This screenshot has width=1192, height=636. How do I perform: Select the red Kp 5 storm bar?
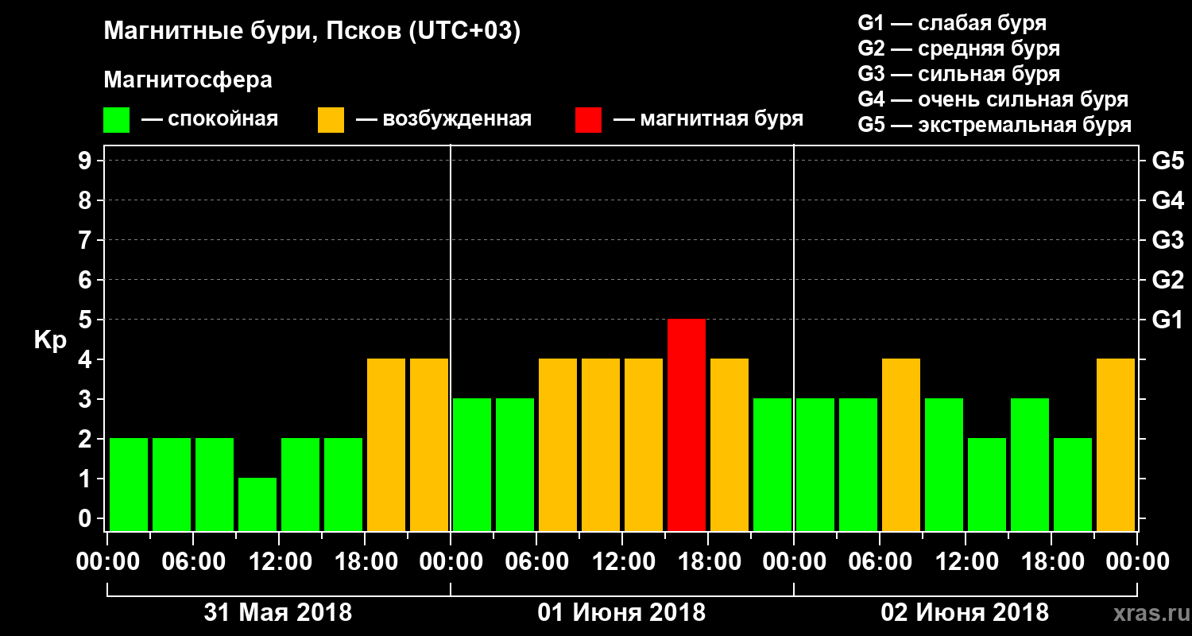click(687, 425)
